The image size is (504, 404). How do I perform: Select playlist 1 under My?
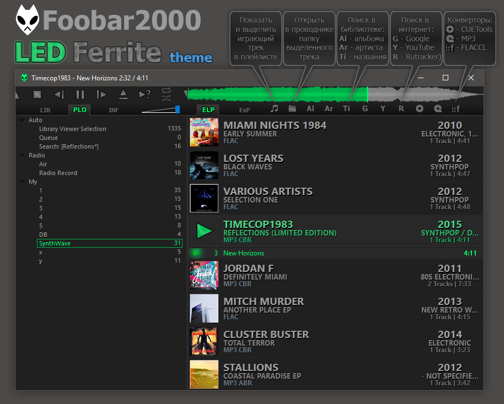pos(110,190)
